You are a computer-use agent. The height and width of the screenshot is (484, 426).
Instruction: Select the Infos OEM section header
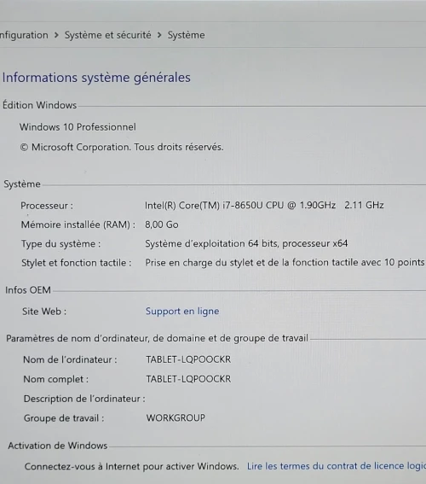28,290
